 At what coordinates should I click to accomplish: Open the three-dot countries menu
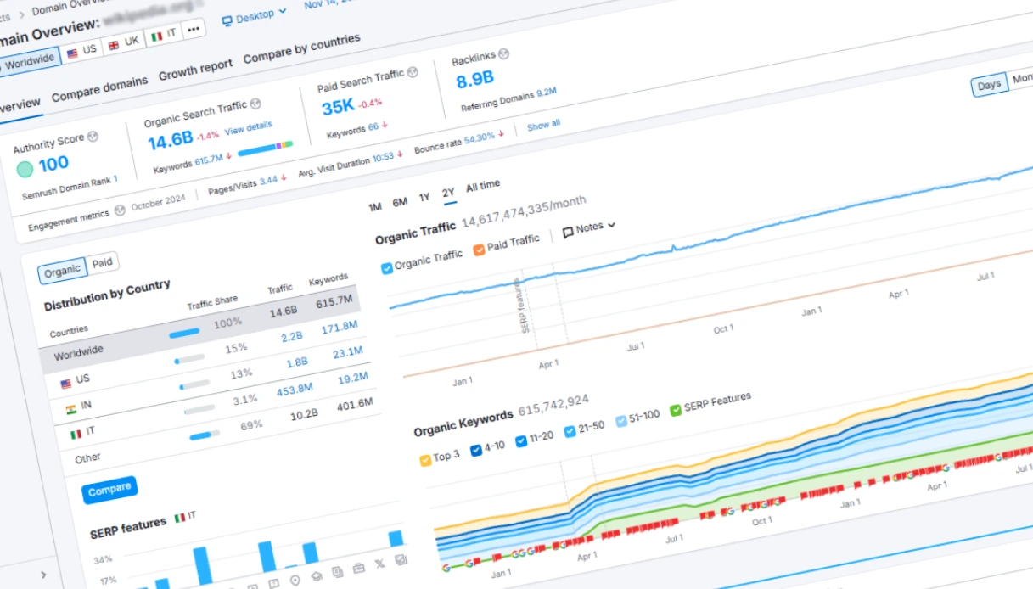(193, 30)
